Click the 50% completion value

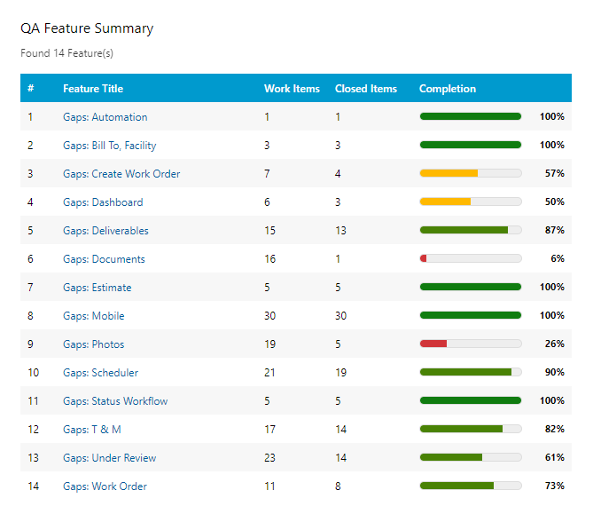(x=554, y=202)
